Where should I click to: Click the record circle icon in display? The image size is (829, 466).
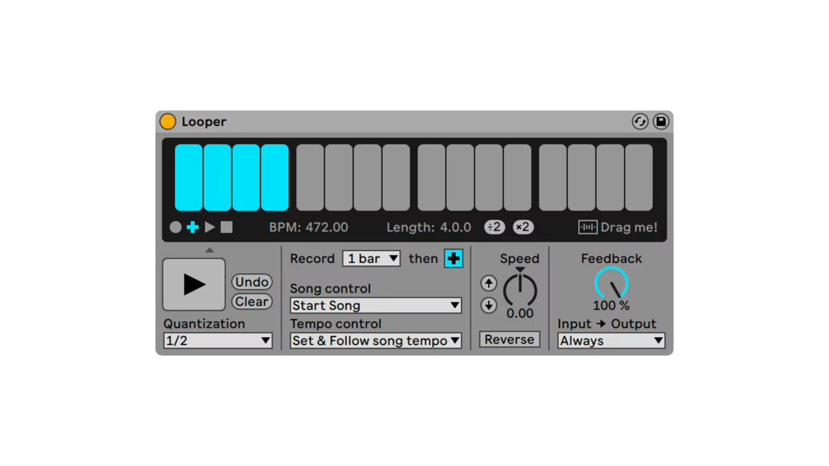click(175, 227)
